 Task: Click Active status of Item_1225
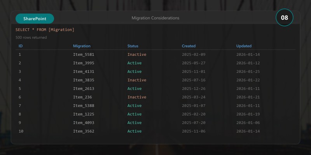coord(134,114)
